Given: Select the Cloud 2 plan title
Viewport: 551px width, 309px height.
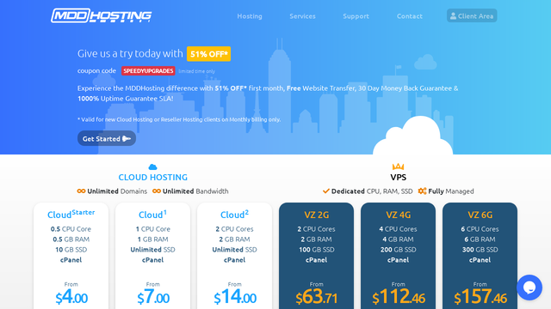Looking at the screenshot, I should [x=234, y=214].
